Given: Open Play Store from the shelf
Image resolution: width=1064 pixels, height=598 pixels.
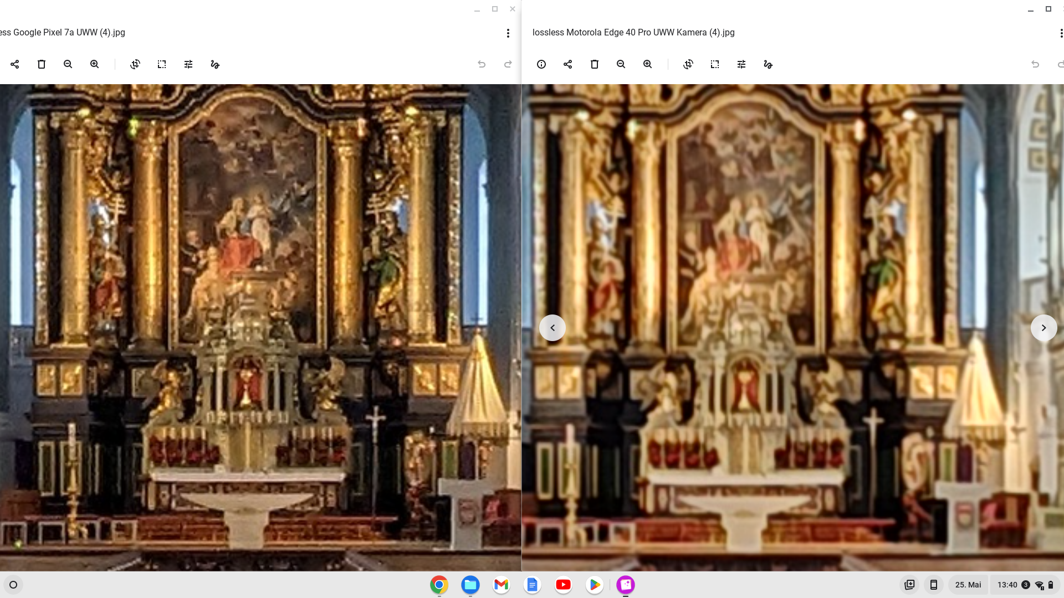Looking at the screenshot, I should 595,585.
